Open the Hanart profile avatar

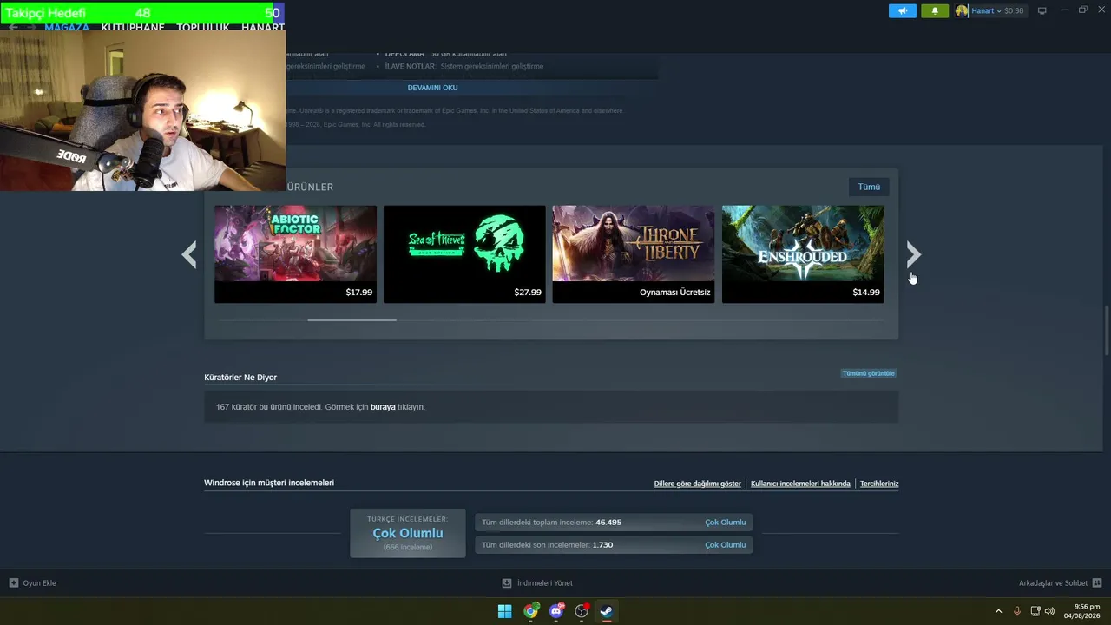[x=962, y=11]
